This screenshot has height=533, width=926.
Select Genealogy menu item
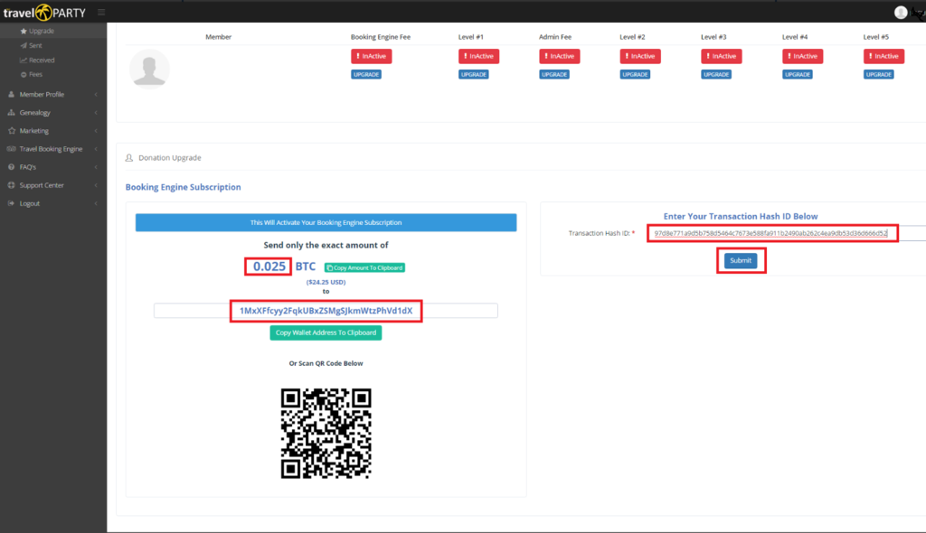point(35,113)
